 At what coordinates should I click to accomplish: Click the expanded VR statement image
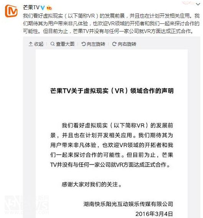point(112,134)
